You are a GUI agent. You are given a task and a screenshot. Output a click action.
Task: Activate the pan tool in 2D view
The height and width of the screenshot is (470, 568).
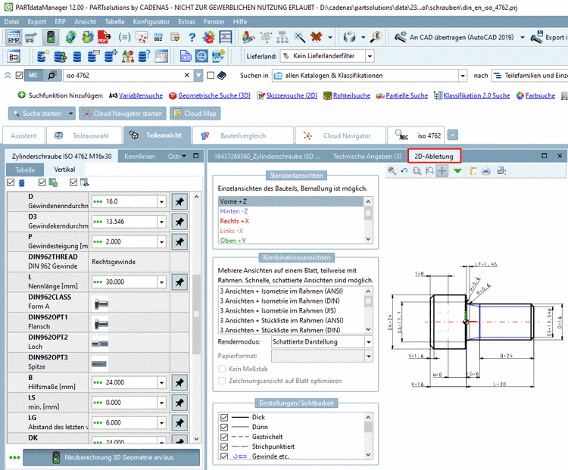pyautogui.click(x=443, y=171)
